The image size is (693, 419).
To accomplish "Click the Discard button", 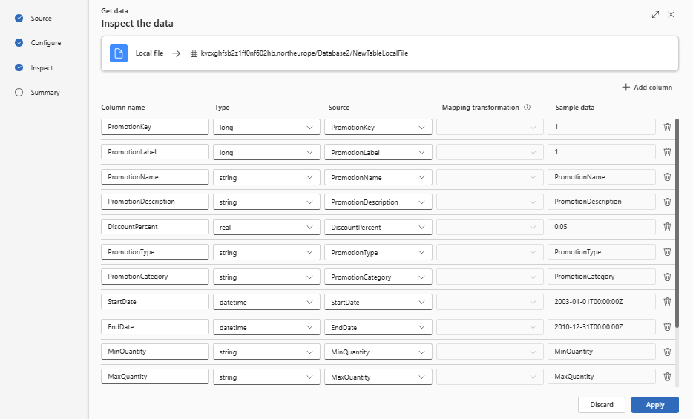I will pos(602,405).
